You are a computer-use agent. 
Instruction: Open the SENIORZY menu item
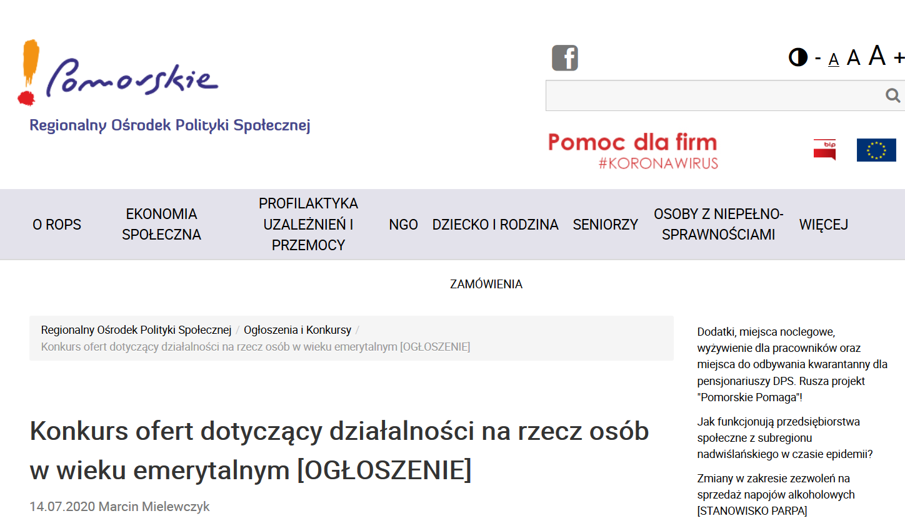605,225
